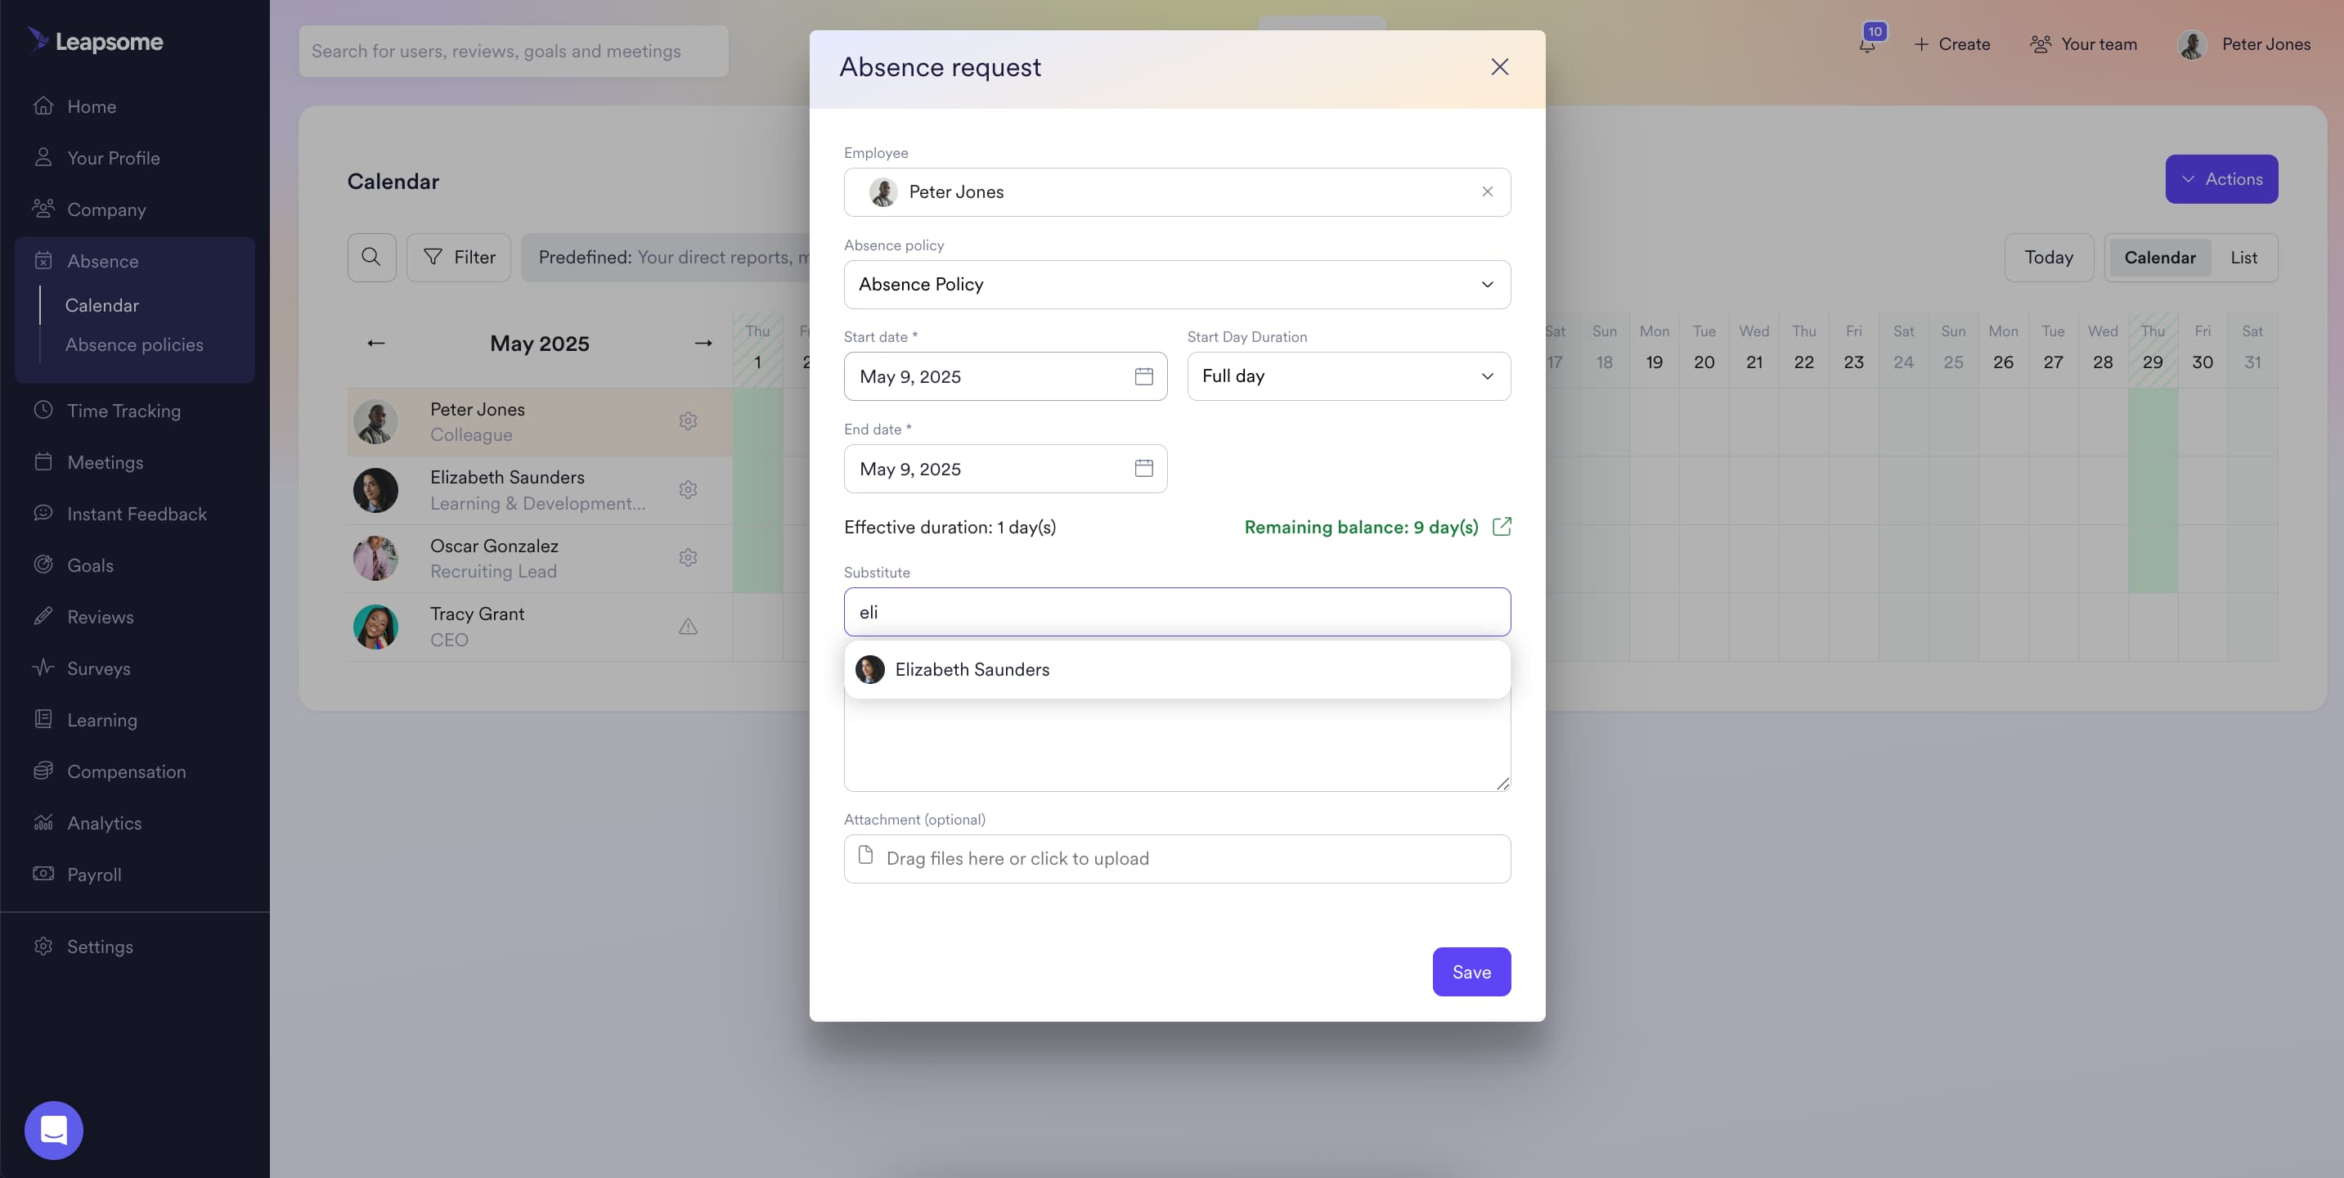Switch to Calendar view toggle
The width and height of the screenshot is (2344, 1178).
pos(2159,257)
